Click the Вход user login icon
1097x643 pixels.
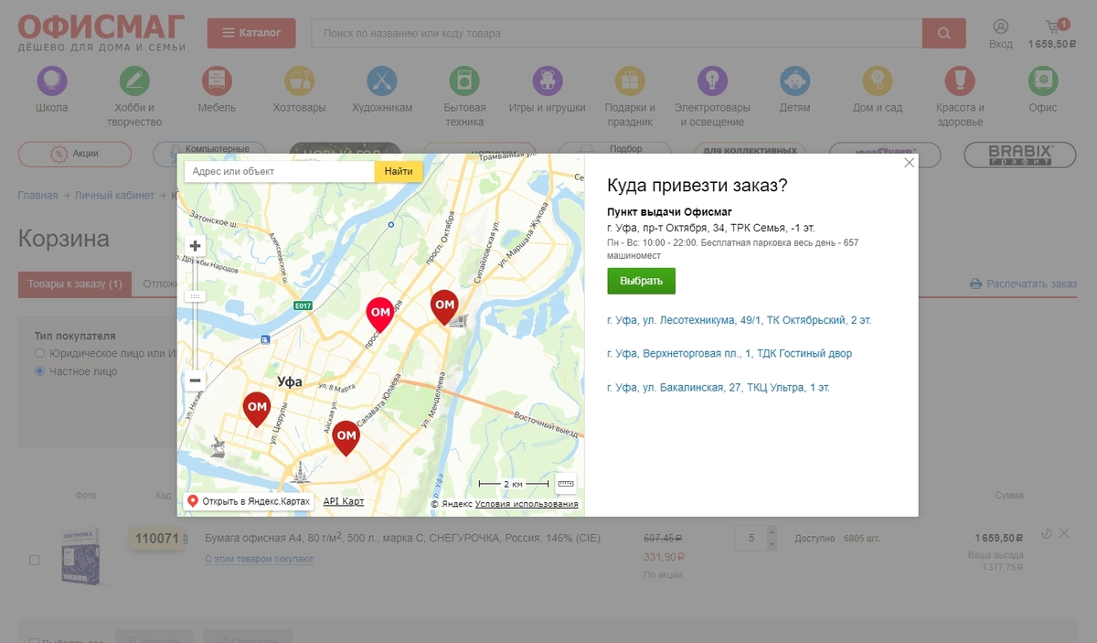(1001, 27)
